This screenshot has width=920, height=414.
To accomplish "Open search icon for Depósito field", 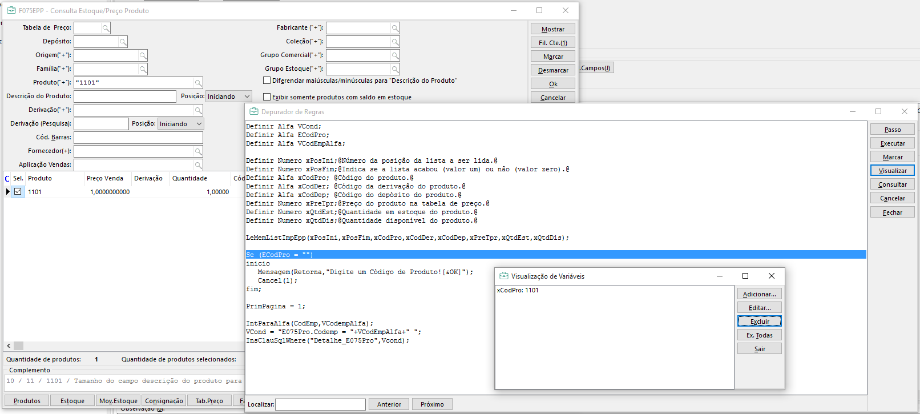I will (x=123, y=42).
